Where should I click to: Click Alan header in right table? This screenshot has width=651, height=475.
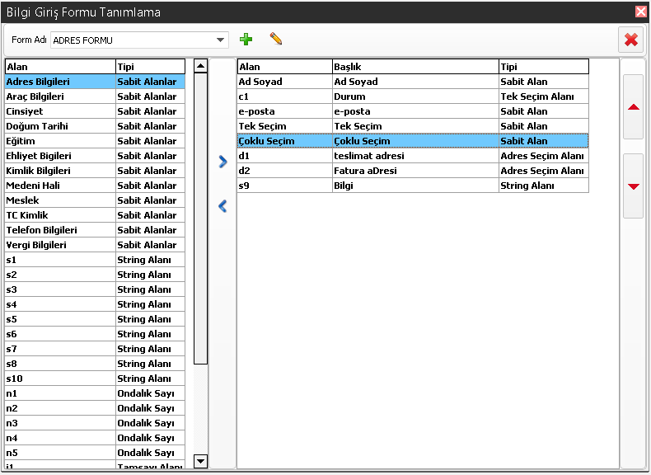coord(285,67)
